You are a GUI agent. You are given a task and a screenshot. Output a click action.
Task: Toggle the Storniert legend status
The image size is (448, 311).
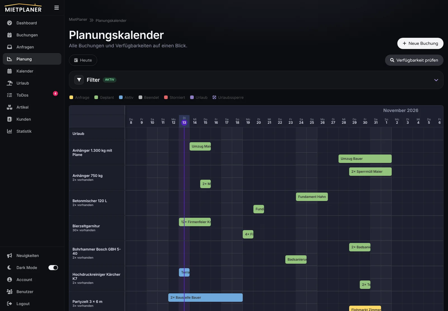click(x=174, y=97)
